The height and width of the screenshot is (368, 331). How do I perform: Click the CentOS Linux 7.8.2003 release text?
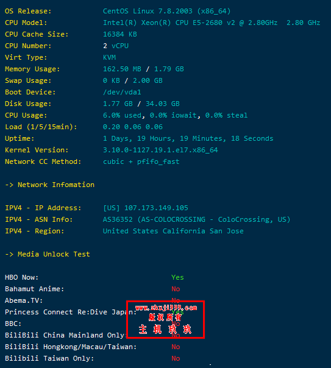[x=166, y=11]
